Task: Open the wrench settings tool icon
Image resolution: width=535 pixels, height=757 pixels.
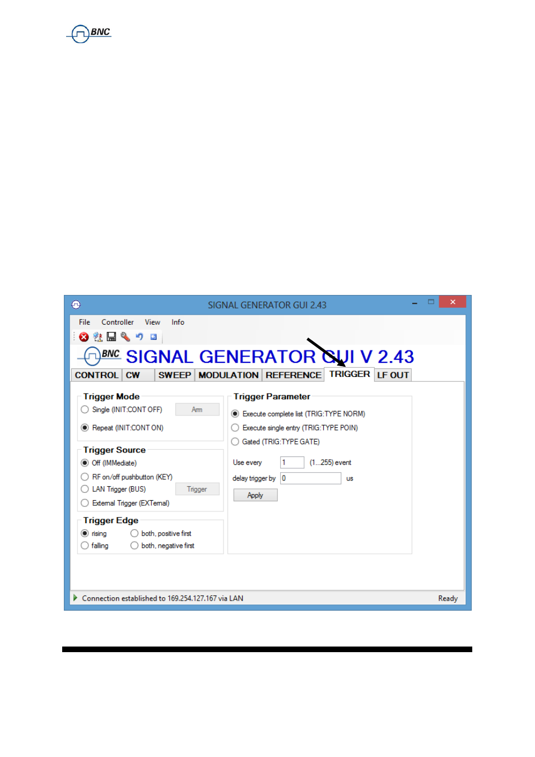Action: coord(125,337)
